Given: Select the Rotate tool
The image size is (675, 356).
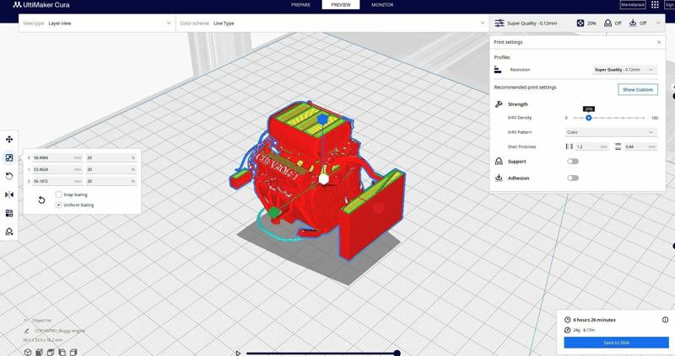Looking at the screenshot, I should coord(9,176).
